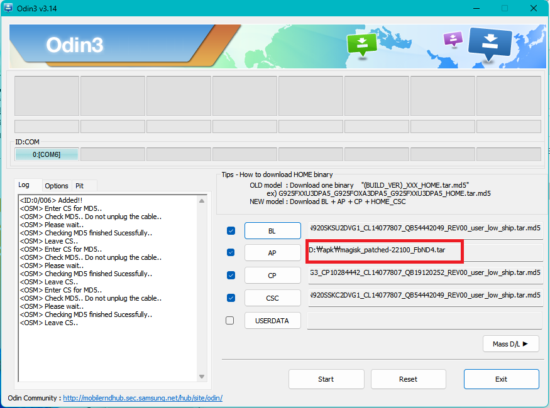550x408 pixels.
Task: Click the ID:COM label
Action: [x=28, y=142]
